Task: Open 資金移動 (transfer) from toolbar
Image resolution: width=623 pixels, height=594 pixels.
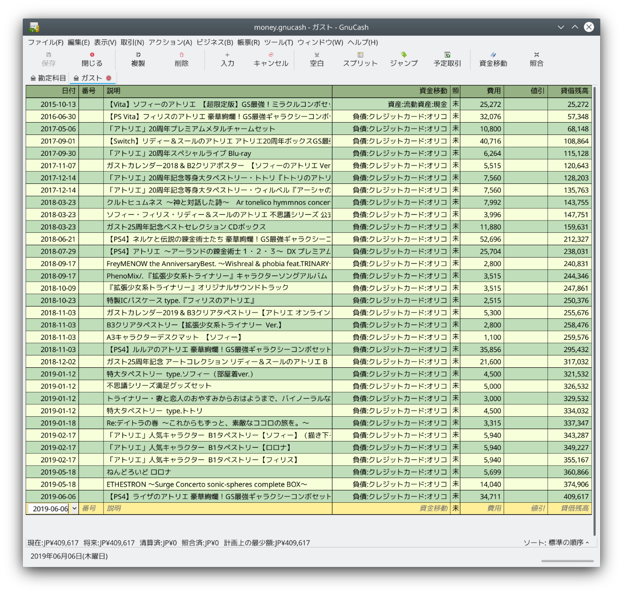Action: [493, 59]
